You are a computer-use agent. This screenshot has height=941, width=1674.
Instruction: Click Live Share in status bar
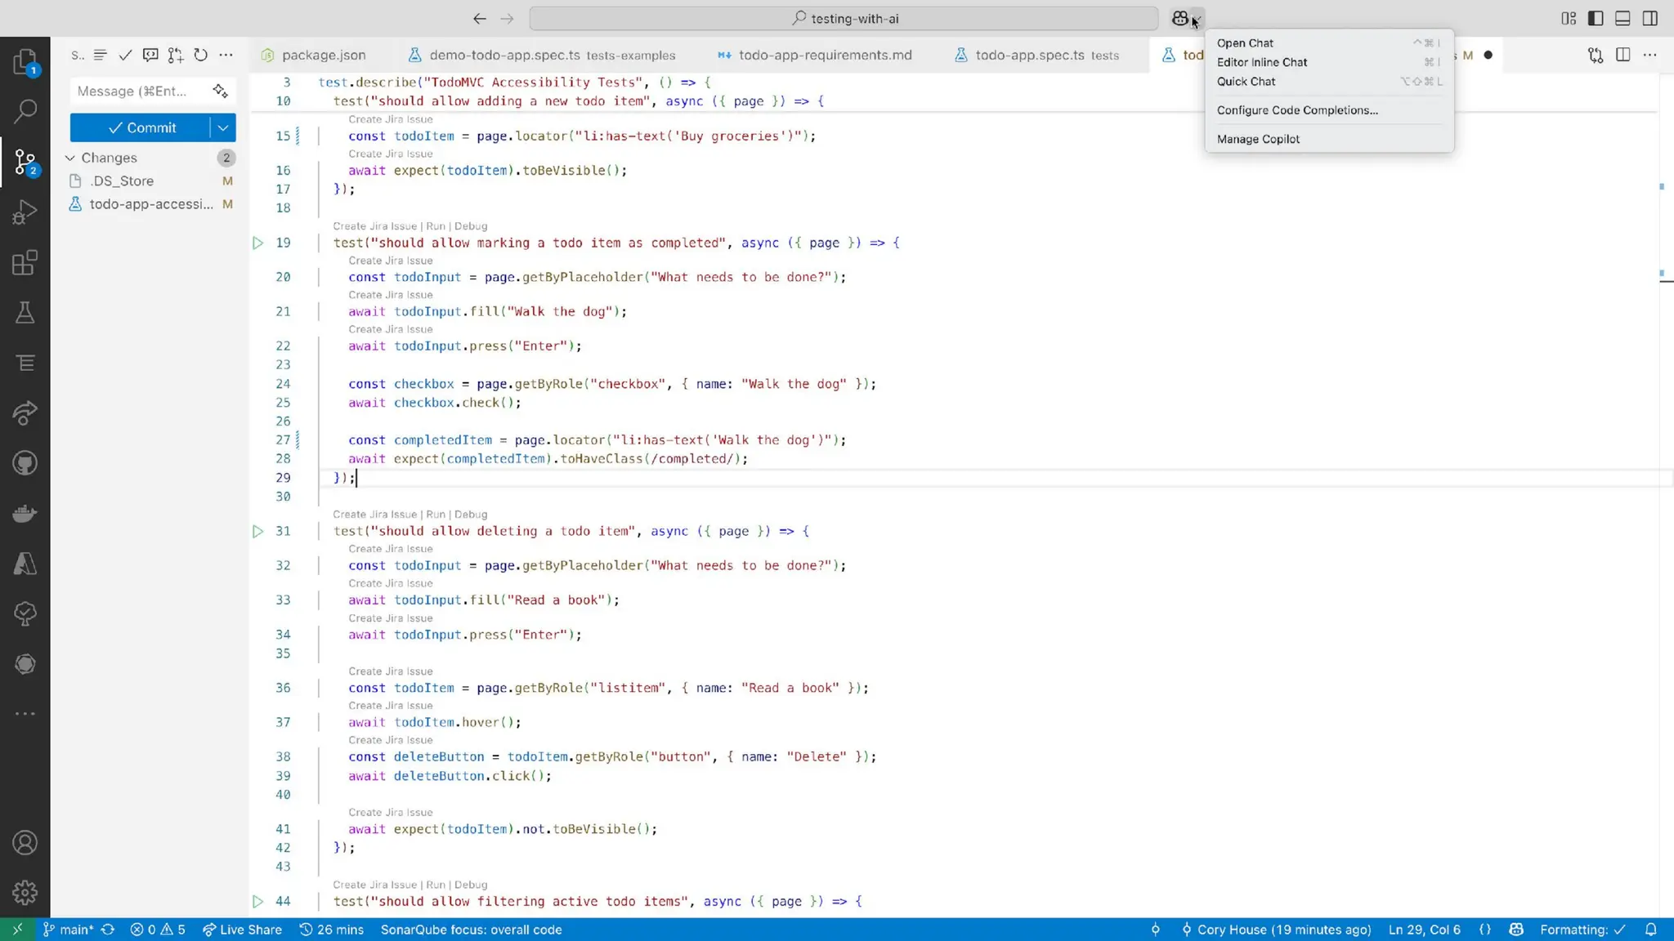(x=242, y=930)
